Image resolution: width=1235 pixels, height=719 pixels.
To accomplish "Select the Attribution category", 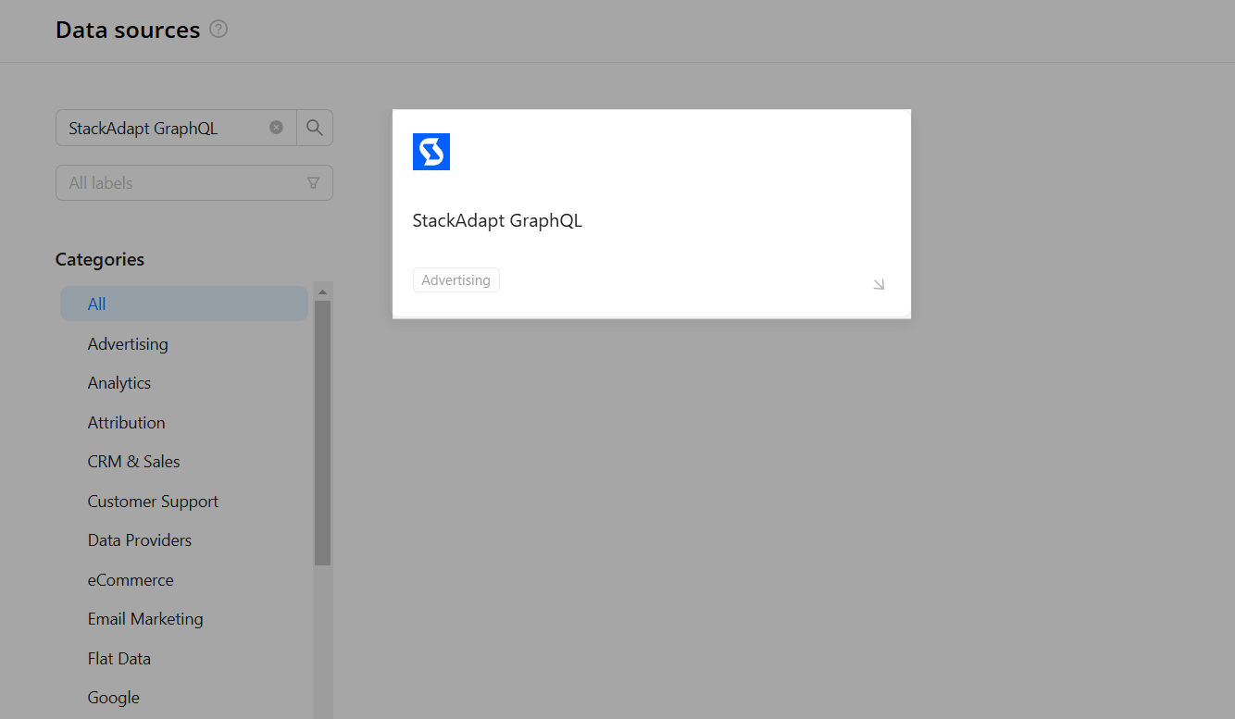I will click(127, 422).
